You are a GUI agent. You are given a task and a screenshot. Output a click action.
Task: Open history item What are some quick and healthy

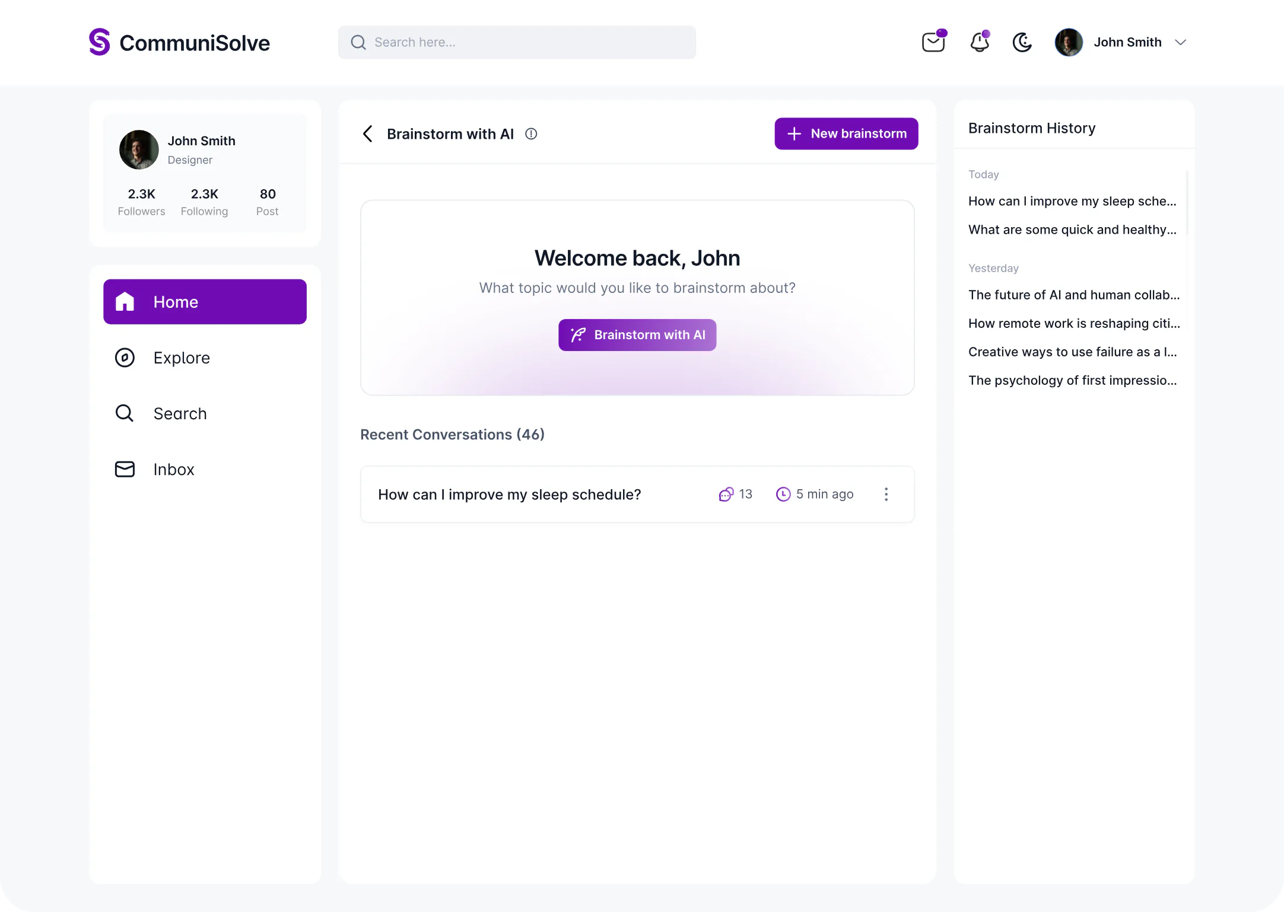[1072, 229]
